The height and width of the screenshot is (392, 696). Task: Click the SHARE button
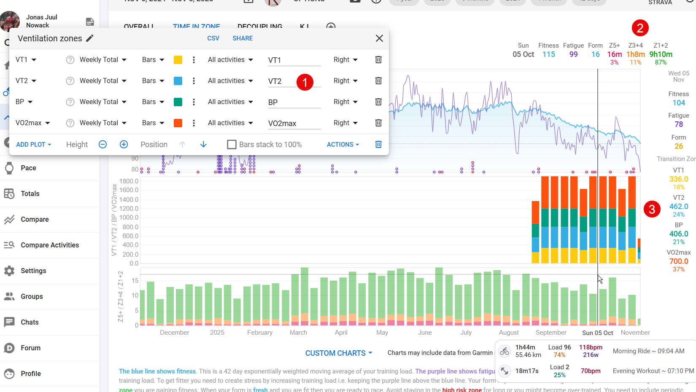[243, 38]
